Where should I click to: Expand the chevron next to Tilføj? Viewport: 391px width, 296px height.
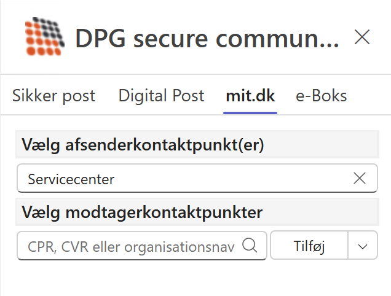363,246
